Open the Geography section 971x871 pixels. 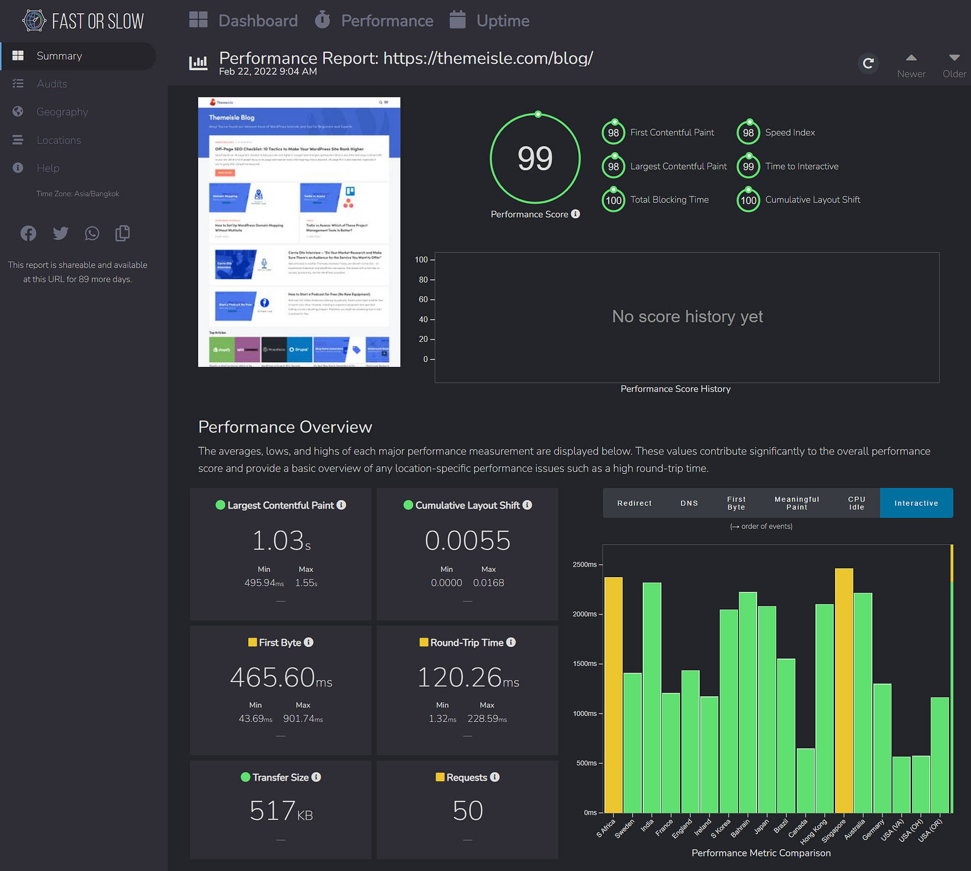pos(62,111)
